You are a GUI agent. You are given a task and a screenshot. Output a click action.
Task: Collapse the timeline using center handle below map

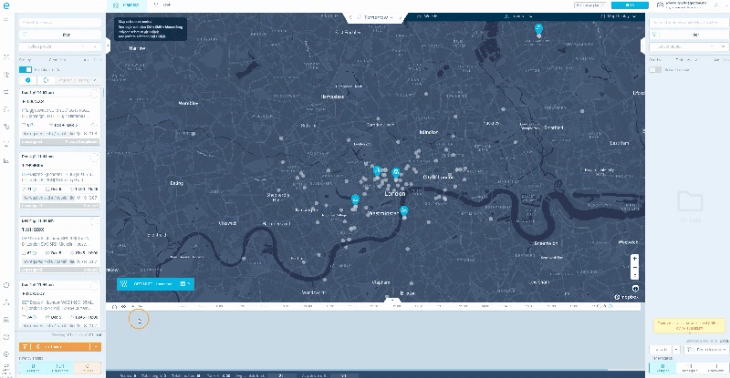pyautogui.click(x=392, y=301)
